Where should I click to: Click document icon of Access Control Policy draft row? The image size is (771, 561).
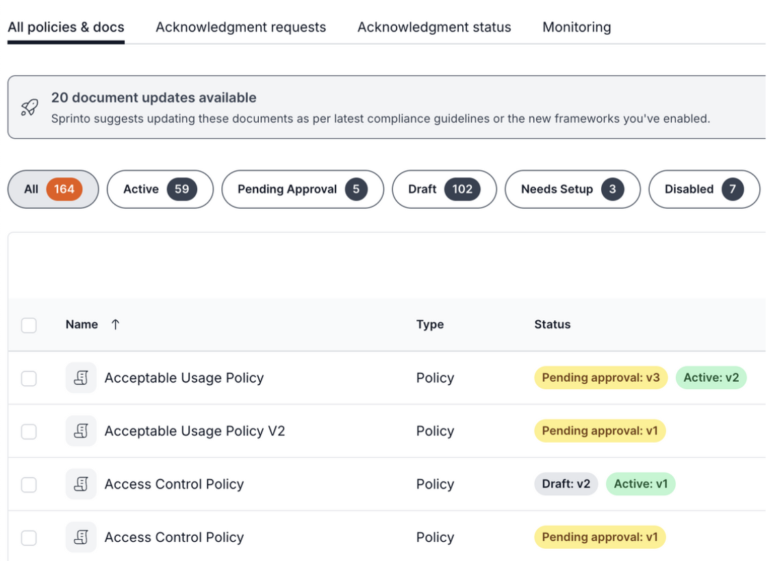pyautogui.click(x=81, y=484)
